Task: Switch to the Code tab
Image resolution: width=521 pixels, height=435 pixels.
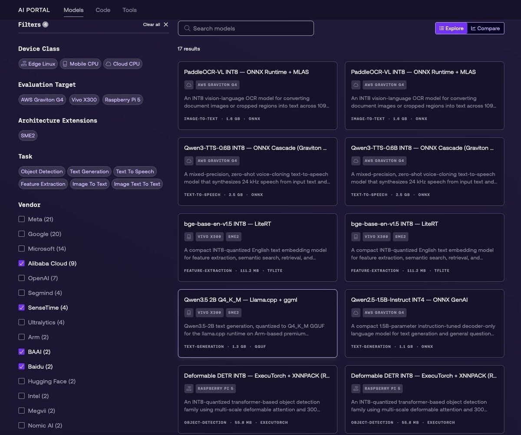Action: (103, 10)
